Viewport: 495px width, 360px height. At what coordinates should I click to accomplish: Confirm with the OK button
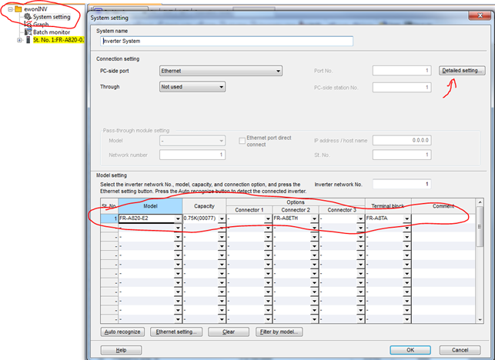point(410,350)
